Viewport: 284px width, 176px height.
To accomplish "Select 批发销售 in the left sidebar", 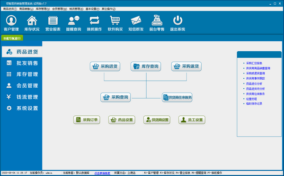I will [x=22, y=63].
